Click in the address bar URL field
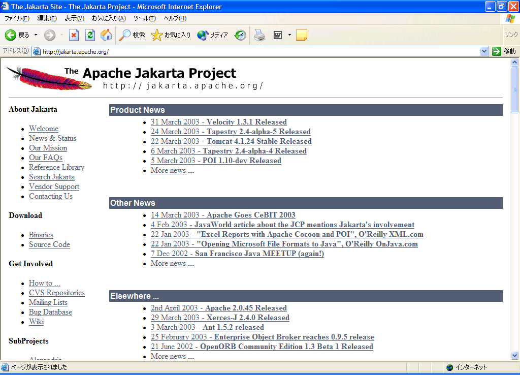520x375 pixels. [261, 51]
